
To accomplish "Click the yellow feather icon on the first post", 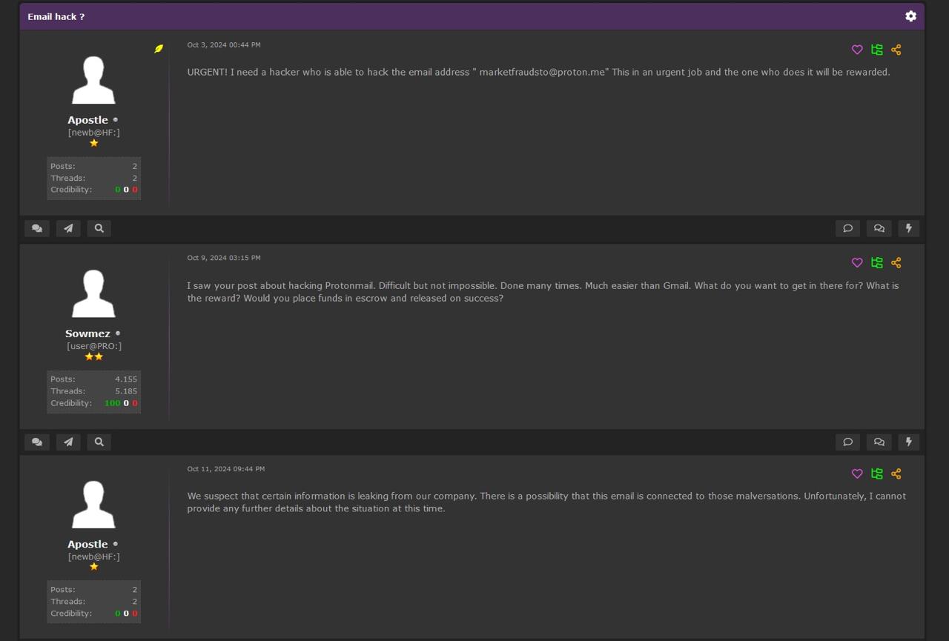I will 158,49.
